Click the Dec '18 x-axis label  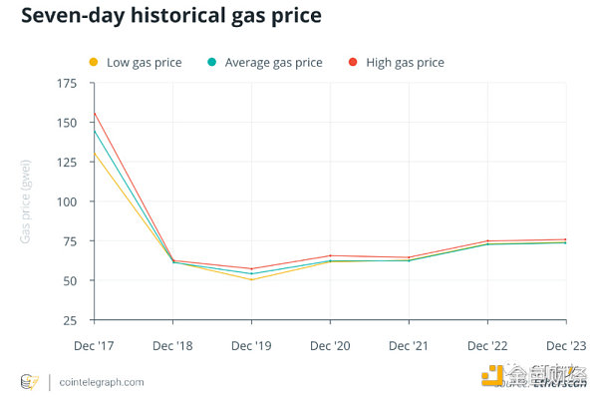[x=172, y=346]
